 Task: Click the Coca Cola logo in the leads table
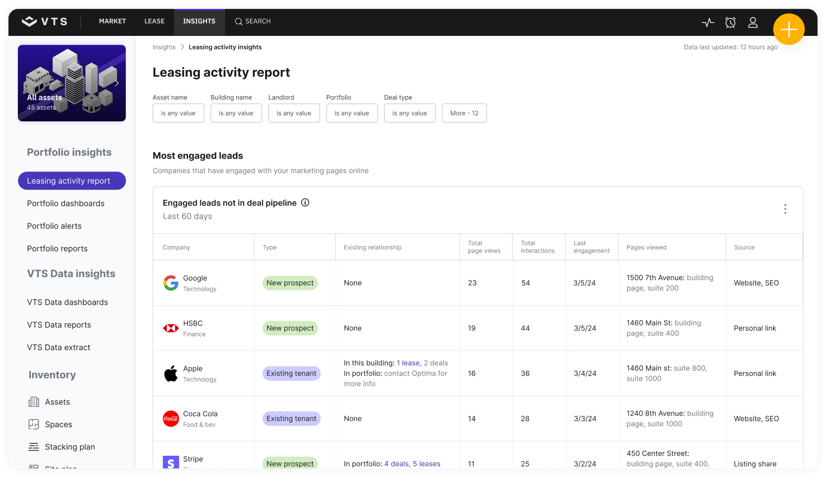click(x=170, y=418)
